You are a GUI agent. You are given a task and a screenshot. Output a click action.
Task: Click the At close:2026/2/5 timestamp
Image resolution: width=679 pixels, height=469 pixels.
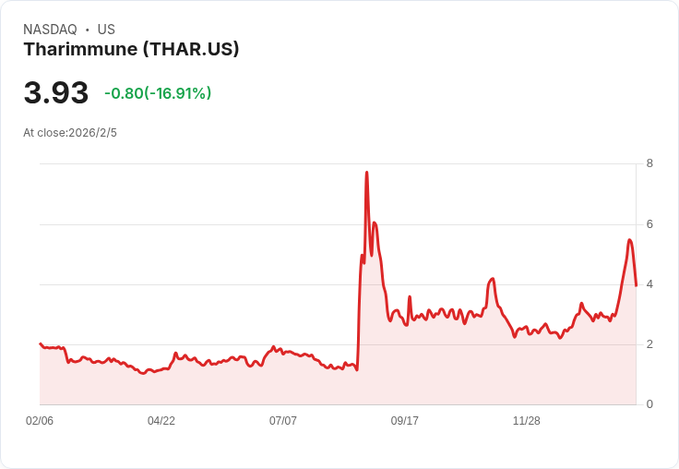pyautogui.click(x=70, y=133)
